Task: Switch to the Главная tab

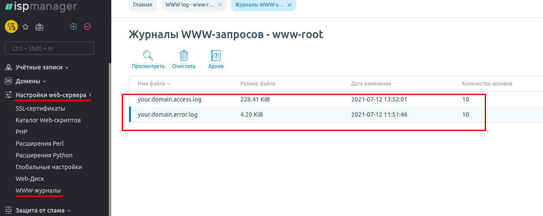Action: [143, 5]
